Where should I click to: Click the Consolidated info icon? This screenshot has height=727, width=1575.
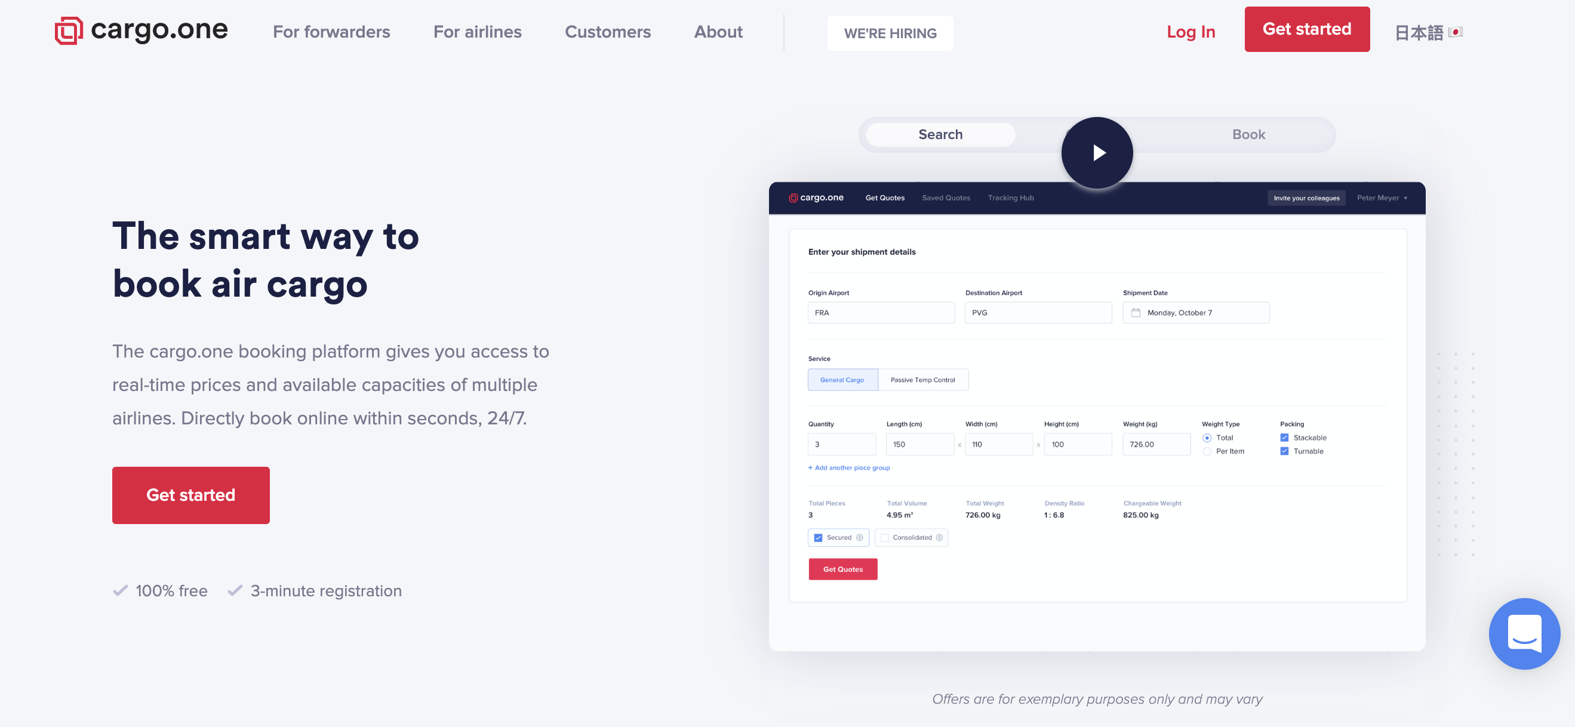pyautogui.click(x=939, y=537)
